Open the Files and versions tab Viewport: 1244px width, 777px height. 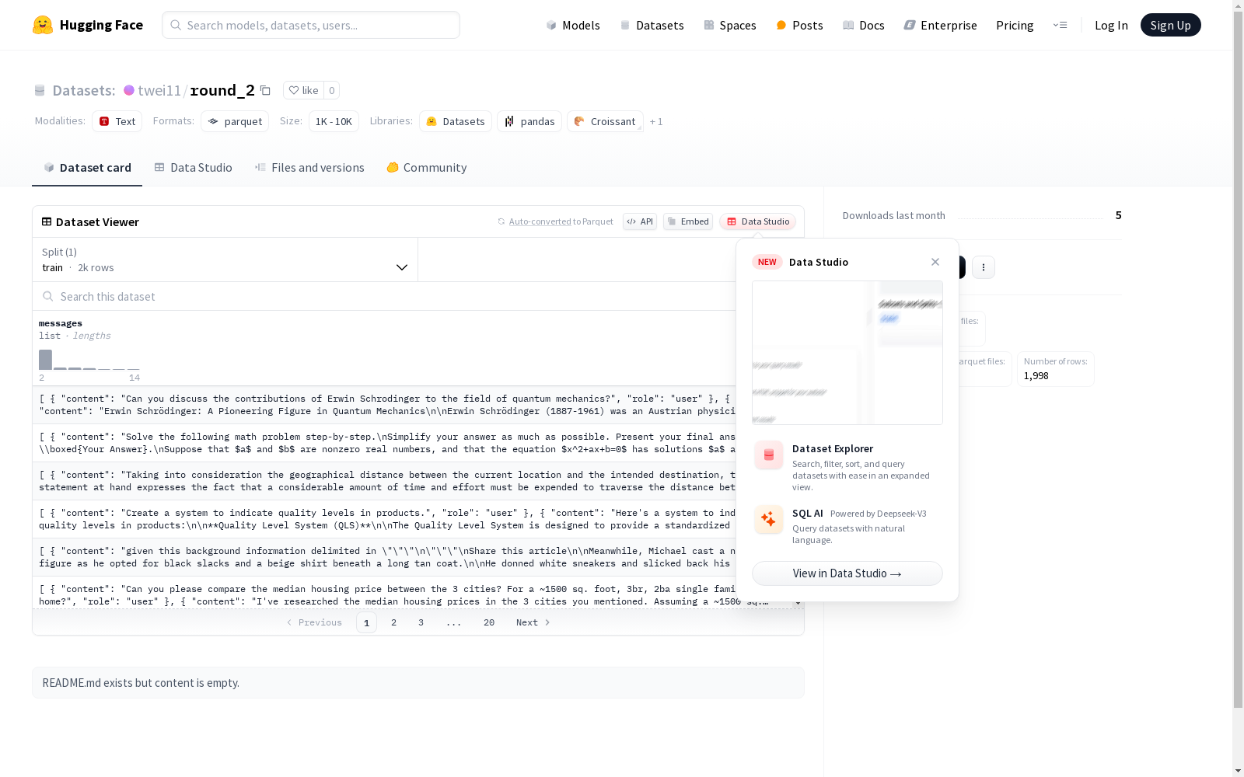(x=309, y=168)
